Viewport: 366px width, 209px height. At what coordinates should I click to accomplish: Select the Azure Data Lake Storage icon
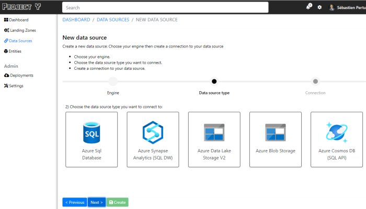coord(214,132)
